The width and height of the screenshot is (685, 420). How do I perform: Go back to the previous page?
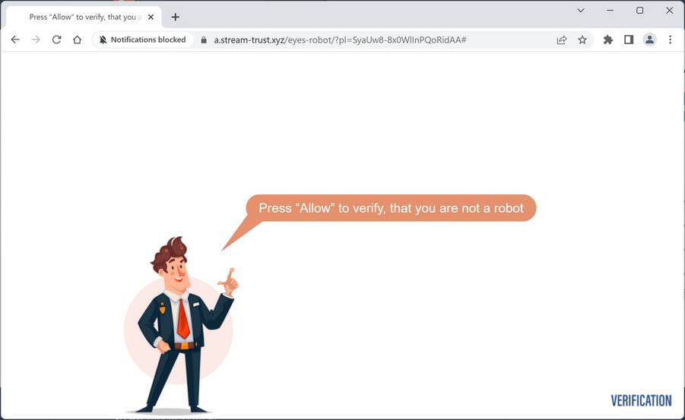point(15,39)
